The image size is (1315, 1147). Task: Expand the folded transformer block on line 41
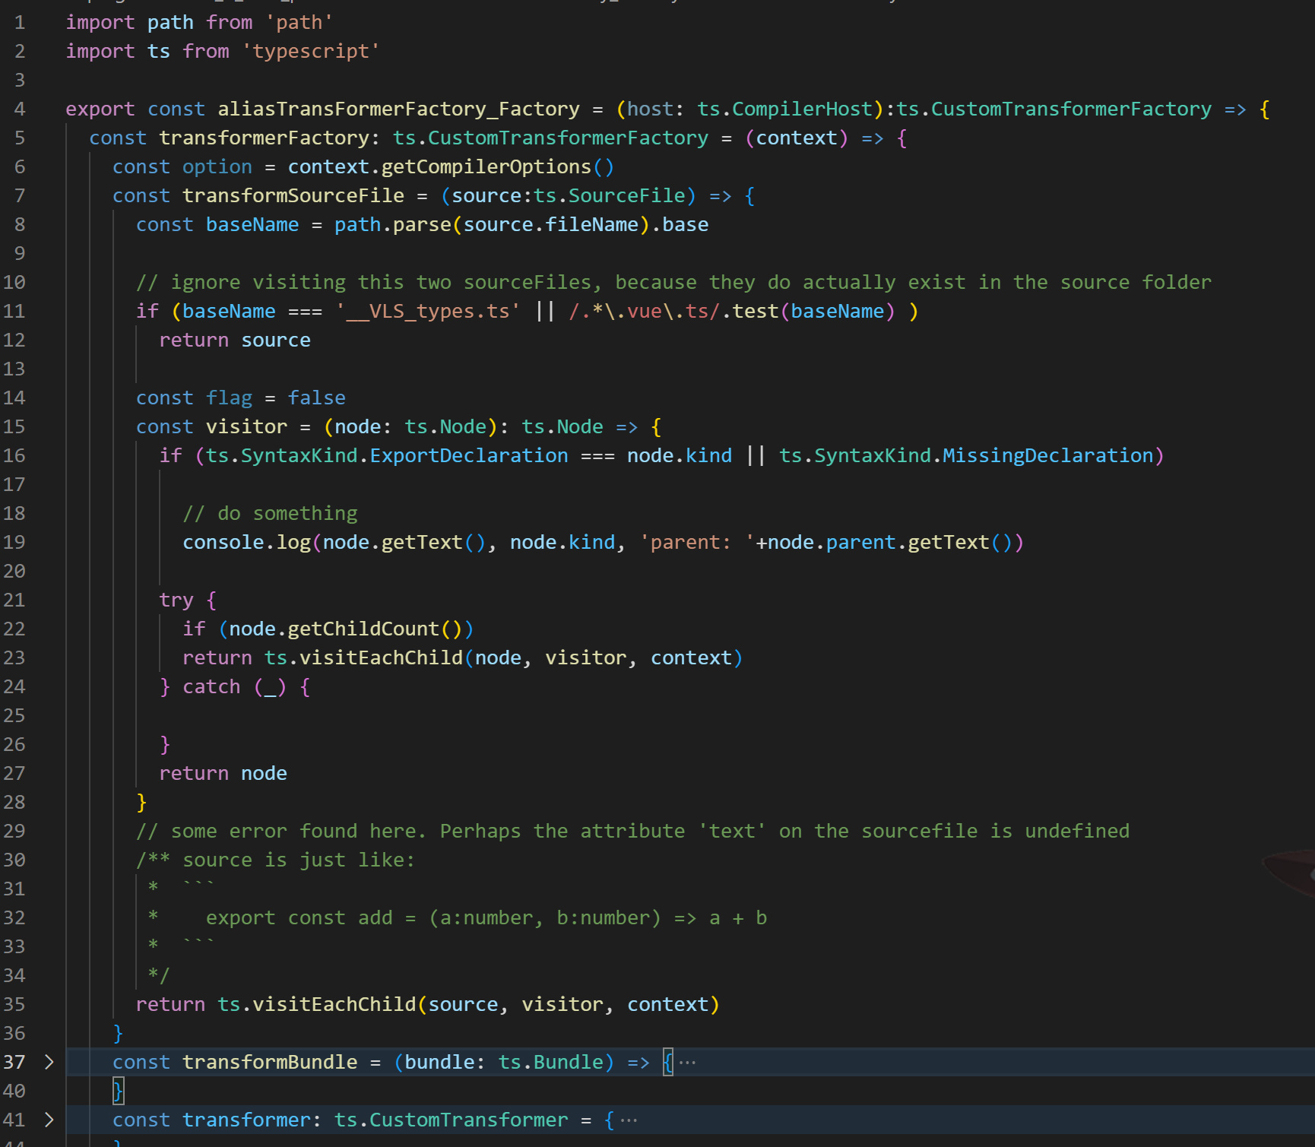click(x=49, y=1120)
